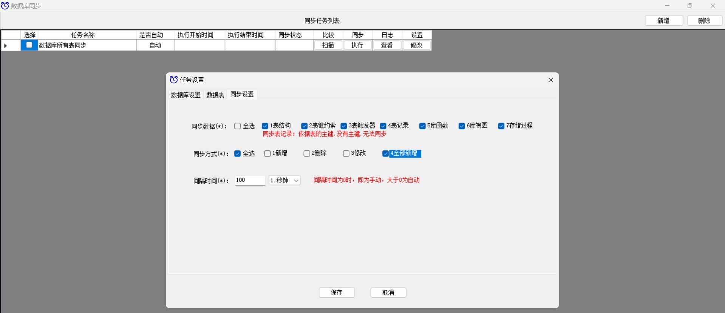Click the 日志 column header
This screenshot has width=725, height=313.
point(387,35)
